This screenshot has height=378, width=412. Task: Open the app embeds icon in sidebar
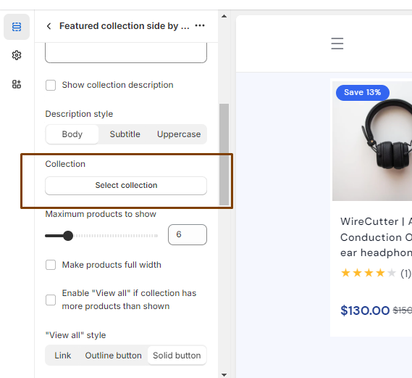click(17, 84)
